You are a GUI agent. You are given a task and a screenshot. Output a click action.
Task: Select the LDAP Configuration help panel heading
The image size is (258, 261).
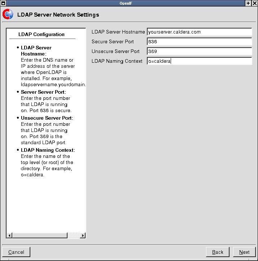click(41, 35)
